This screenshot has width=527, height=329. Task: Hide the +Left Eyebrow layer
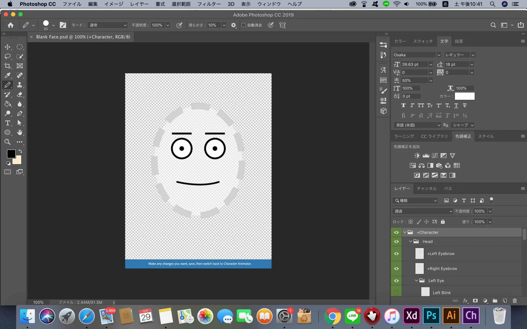pos(396,254)
